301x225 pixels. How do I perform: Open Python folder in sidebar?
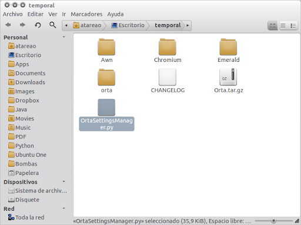pyautogui.click(x=21, y=145)
